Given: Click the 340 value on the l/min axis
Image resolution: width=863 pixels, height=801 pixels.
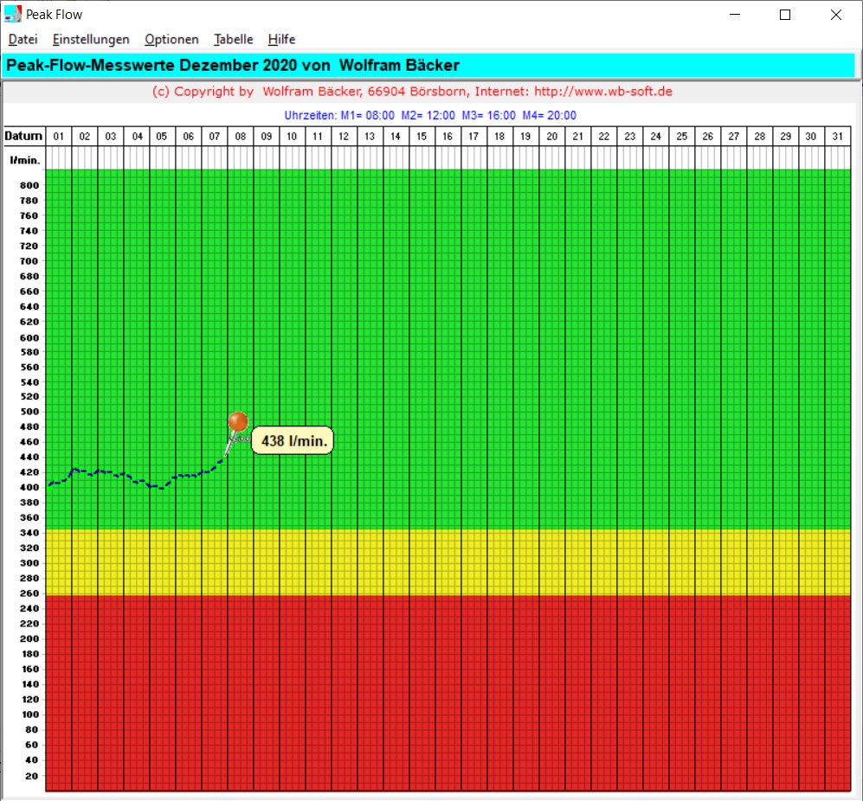Looking at the screenshot, I should [29, 533].
